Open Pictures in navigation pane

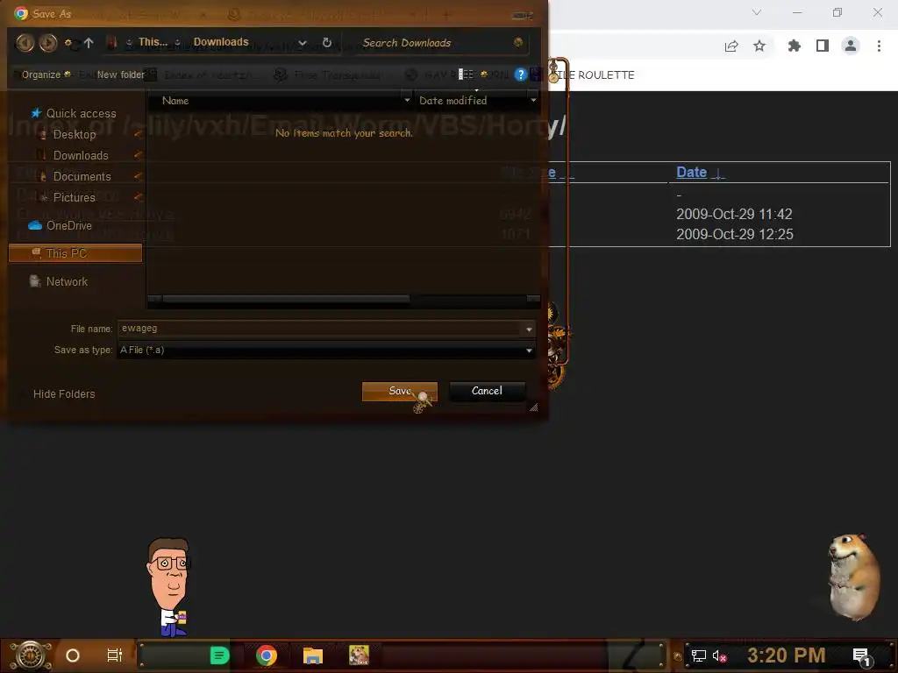pyautogui.click(x=74, y=197)
